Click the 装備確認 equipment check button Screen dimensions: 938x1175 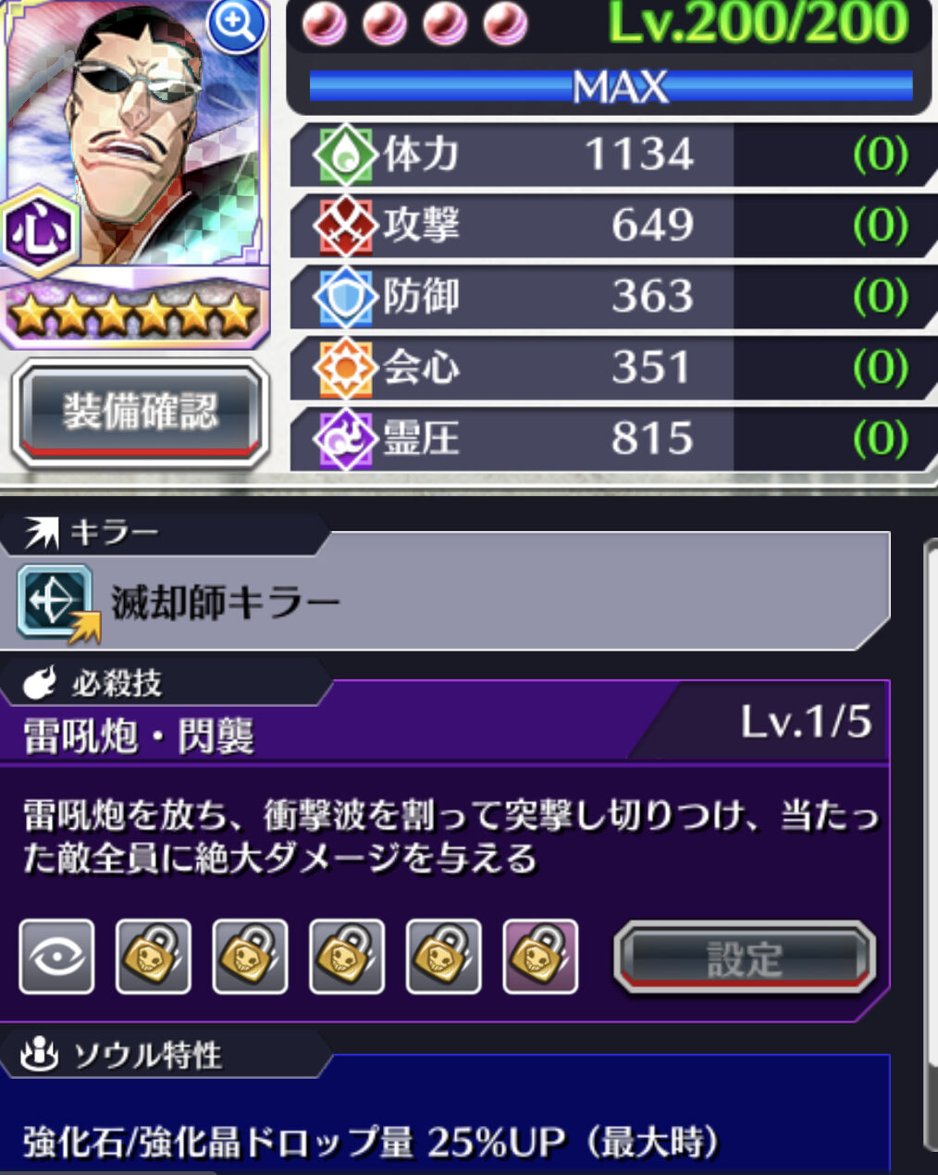tap(141, 412)
